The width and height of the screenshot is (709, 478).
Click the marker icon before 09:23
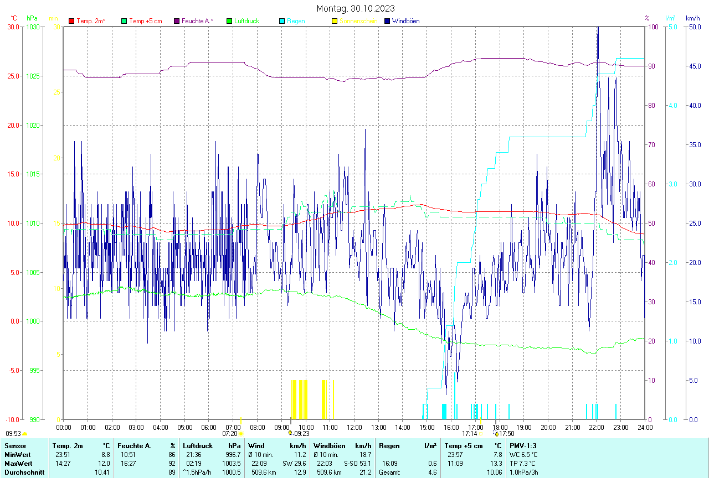click(x=290, y=434)
